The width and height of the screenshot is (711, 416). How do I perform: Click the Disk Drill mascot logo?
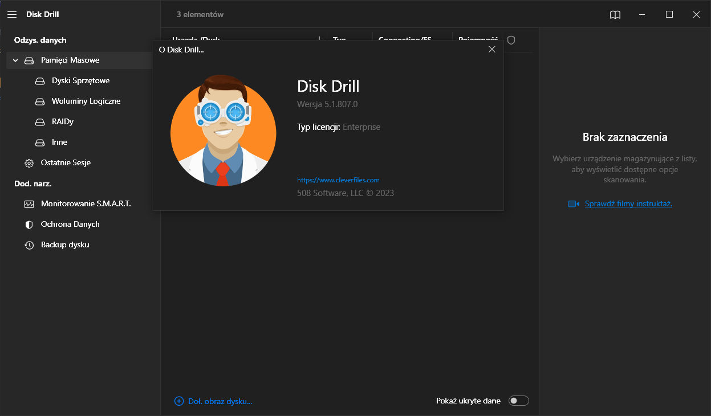point(224,130)
